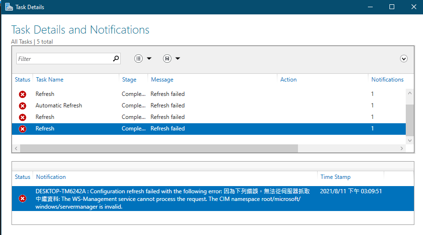Image resolution: width=423 pixels, height=235 pixels.
Task: Click the error icon in the highlighted Refresh row
Action: (23, 129)
